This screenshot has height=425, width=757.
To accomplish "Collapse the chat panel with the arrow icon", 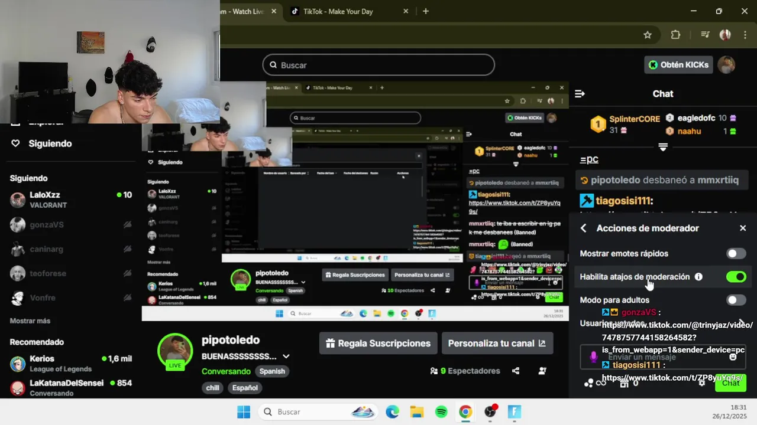I will 580,94.
